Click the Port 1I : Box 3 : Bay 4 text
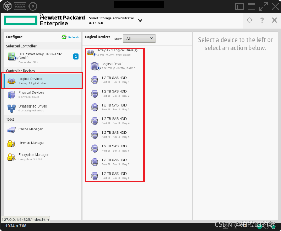The image size is (281, 231). (x=115, y=123)
